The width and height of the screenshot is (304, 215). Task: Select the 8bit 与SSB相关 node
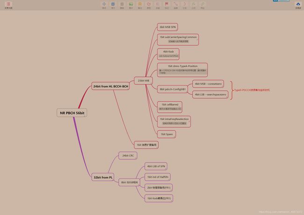pos(129,182)
